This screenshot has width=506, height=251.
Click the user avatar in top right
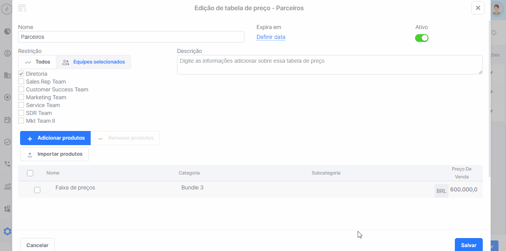[497, 8]
